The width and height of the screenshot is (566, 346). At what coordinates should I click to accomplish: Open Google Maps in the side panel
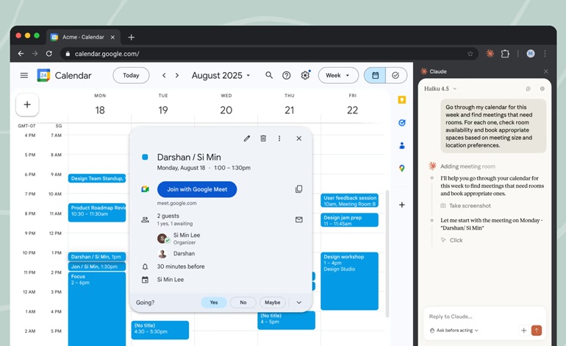coord(402,169)
